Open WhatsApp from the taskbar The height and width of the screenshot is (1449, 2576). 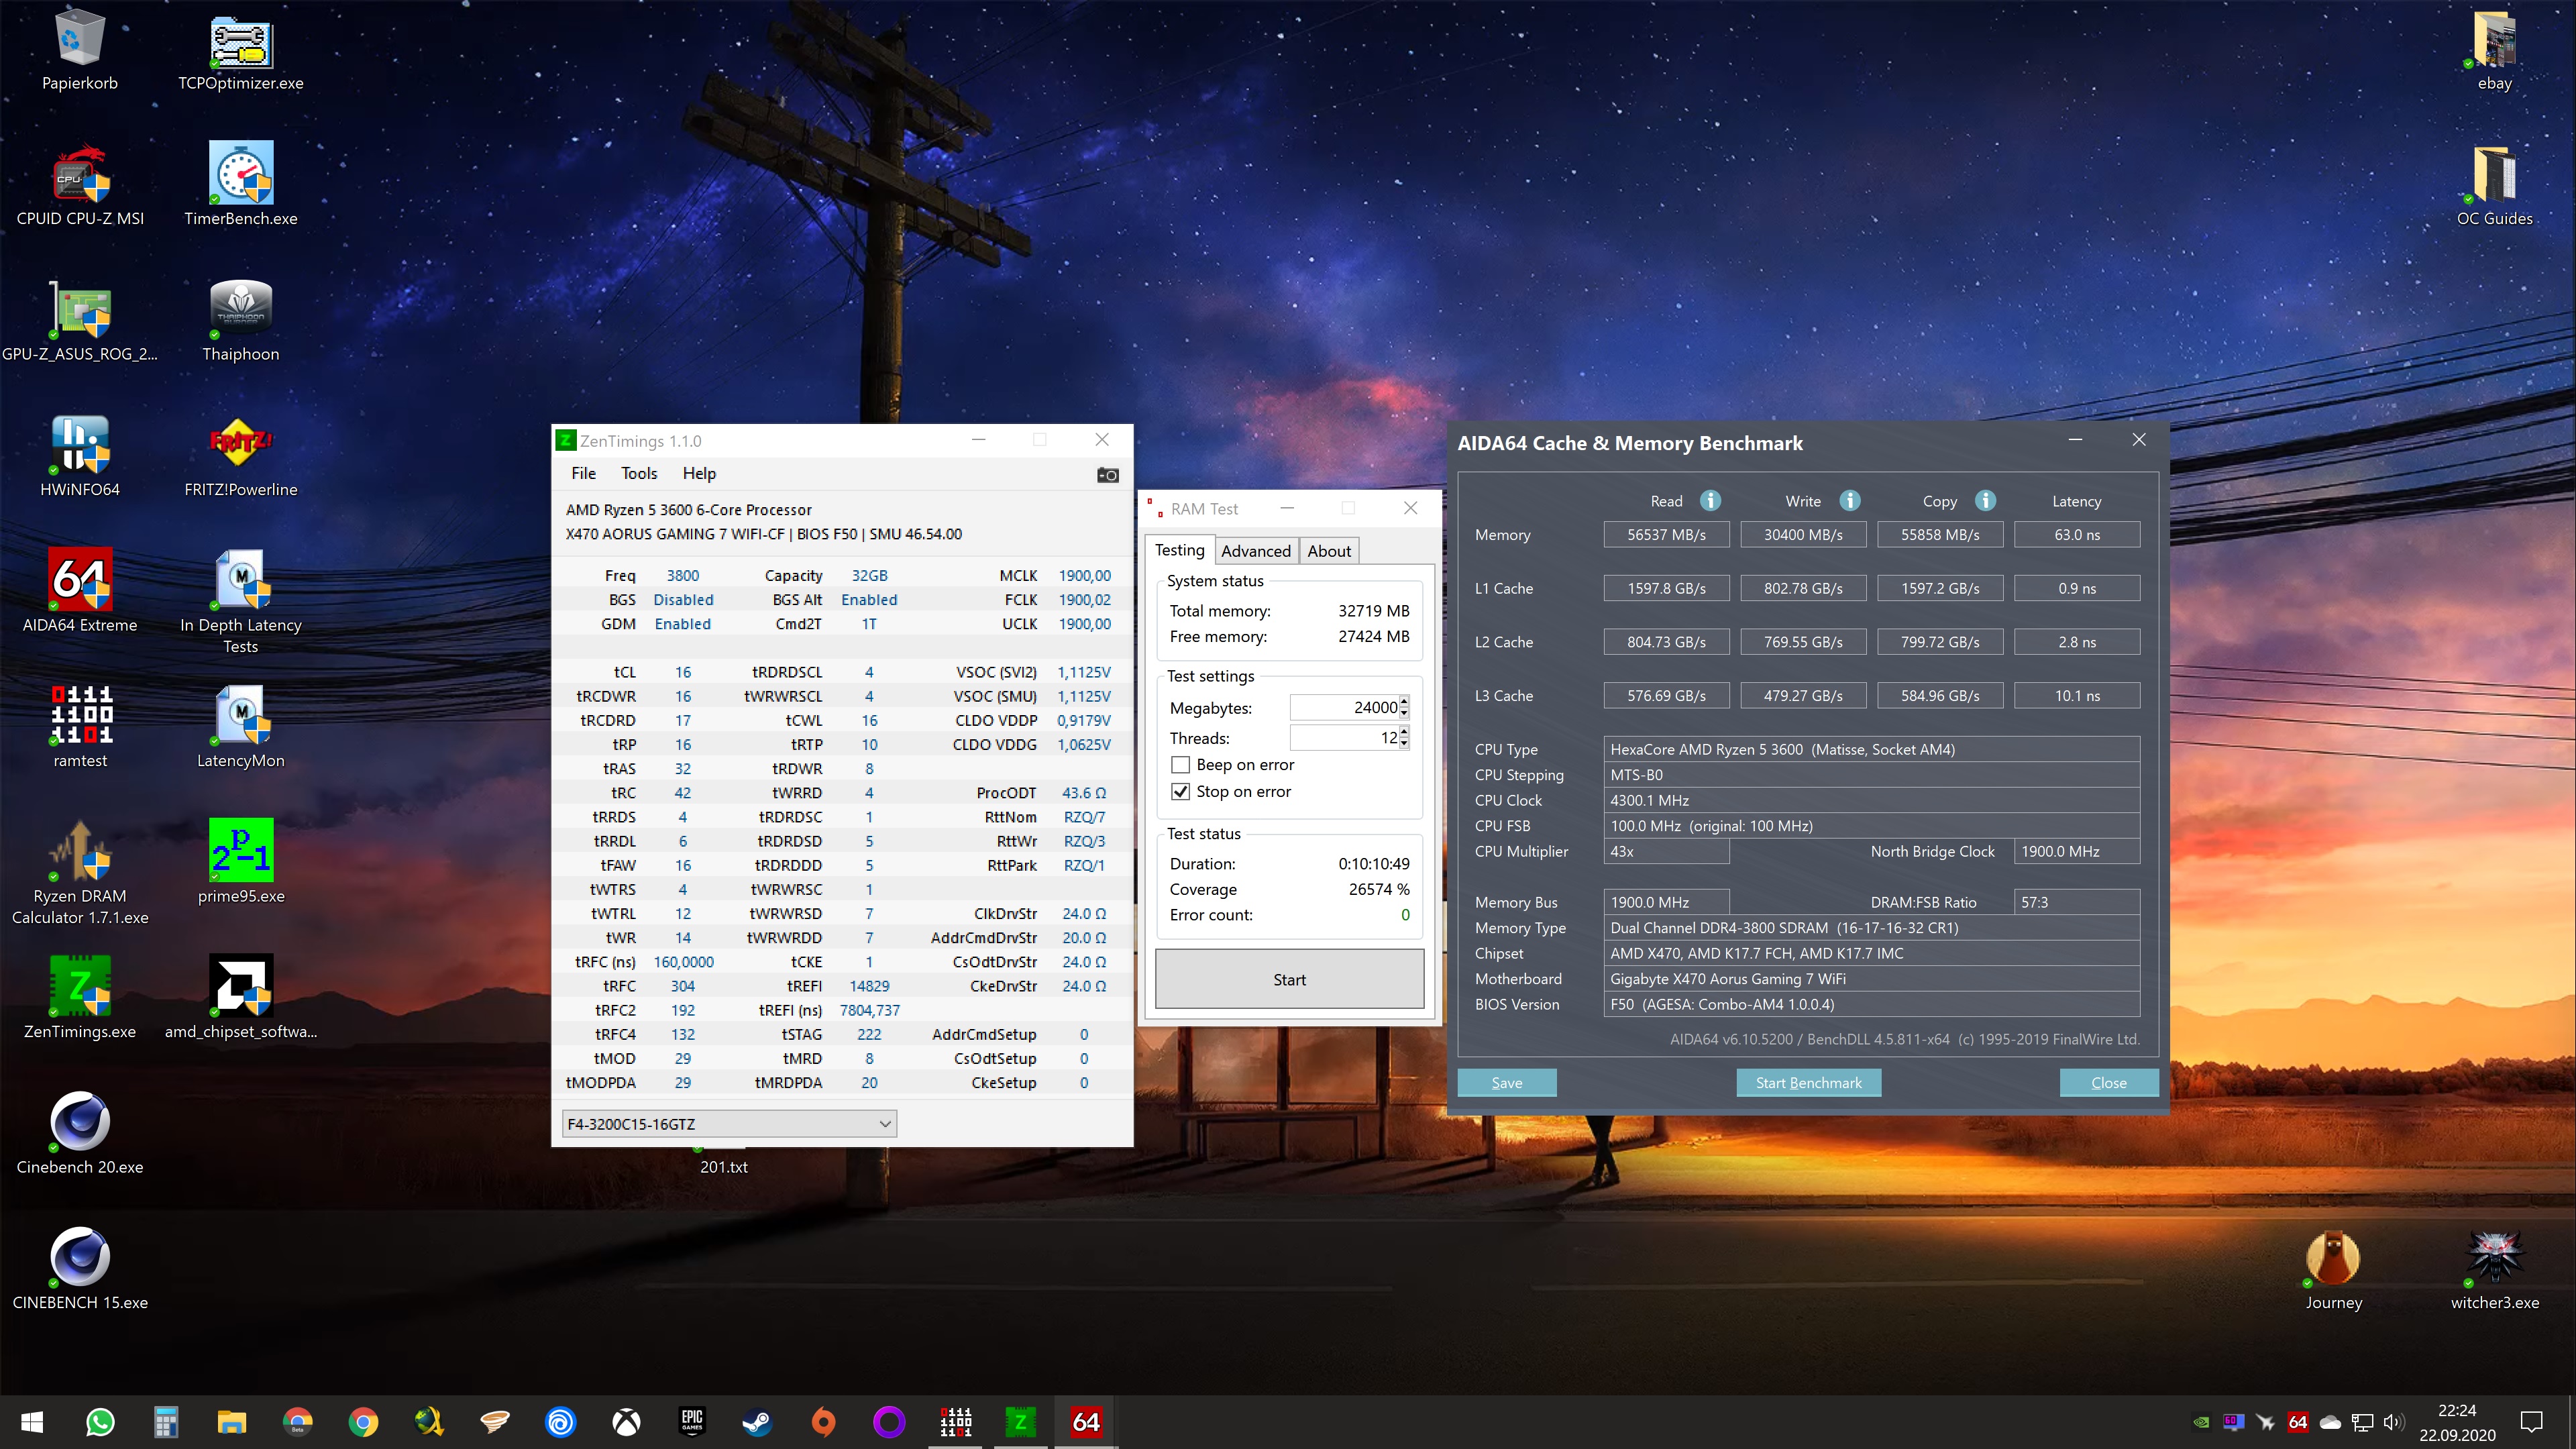click(100, 1422)
